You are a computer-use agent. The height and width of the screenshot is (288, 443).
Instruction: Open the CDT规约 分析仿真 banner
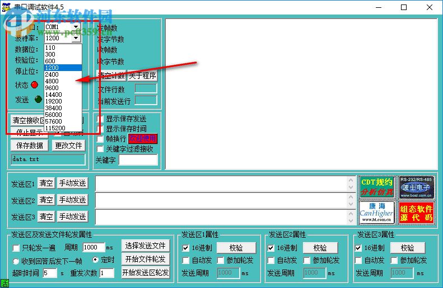pos(376,187)
